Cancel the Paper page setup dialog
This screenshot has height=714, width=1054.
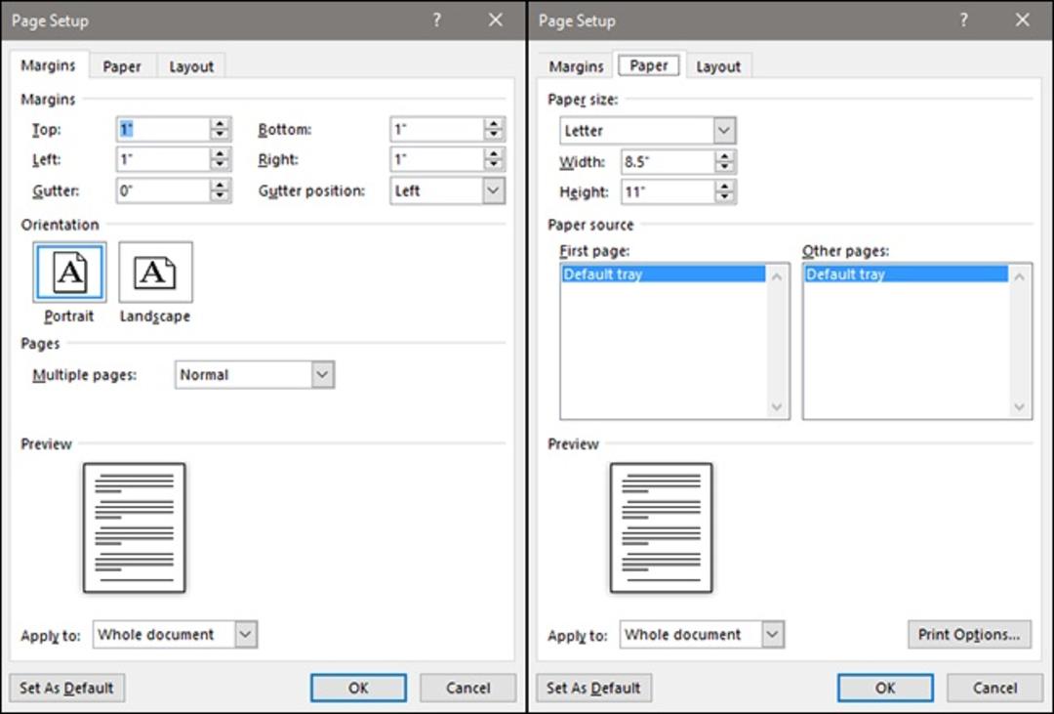click(x=994, y=688)
